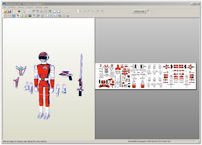Click the Pepakura Designer title bar icon
Viewport: 202px width, 145px height.
tap(4, 4)
